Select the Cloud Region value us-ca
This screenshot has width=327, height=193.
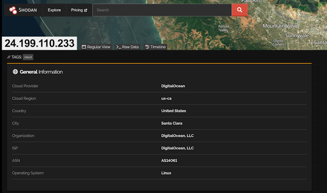tap(167, 98)
